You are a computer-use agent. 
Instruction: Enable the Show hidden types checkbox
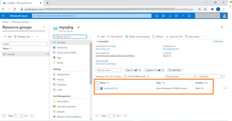pyautogui.click(x=126, y=76)
